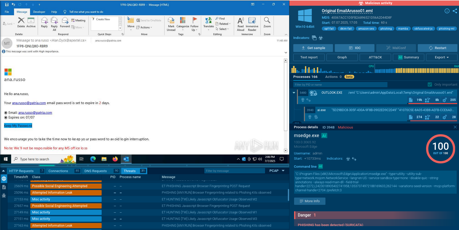Switch to the Developer ribbon tab
This screenshot has height=230, width=459.
click(39, 12)
